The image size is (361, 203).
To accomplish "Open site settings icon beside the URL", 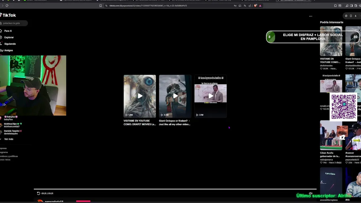I will [x=106, y=6].
